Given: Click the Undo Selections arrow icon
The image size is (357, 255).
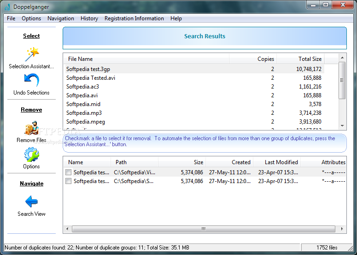Looking at the screenshot, I should point(32,80).
